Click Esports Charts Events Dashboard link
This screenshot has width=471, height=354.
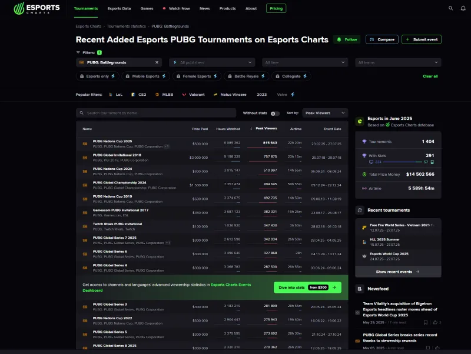coord(167,288)
